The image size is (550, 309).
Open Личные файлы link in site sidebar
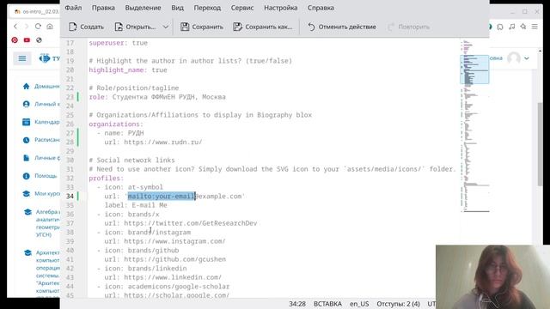coord(41,158)
